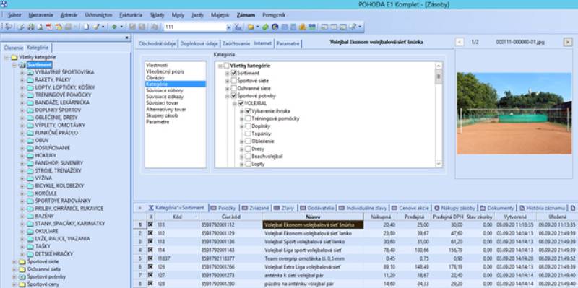Check the Ochranné siete checkbox
Viewport: 578px width, 288px height.
tap(233, 88)
